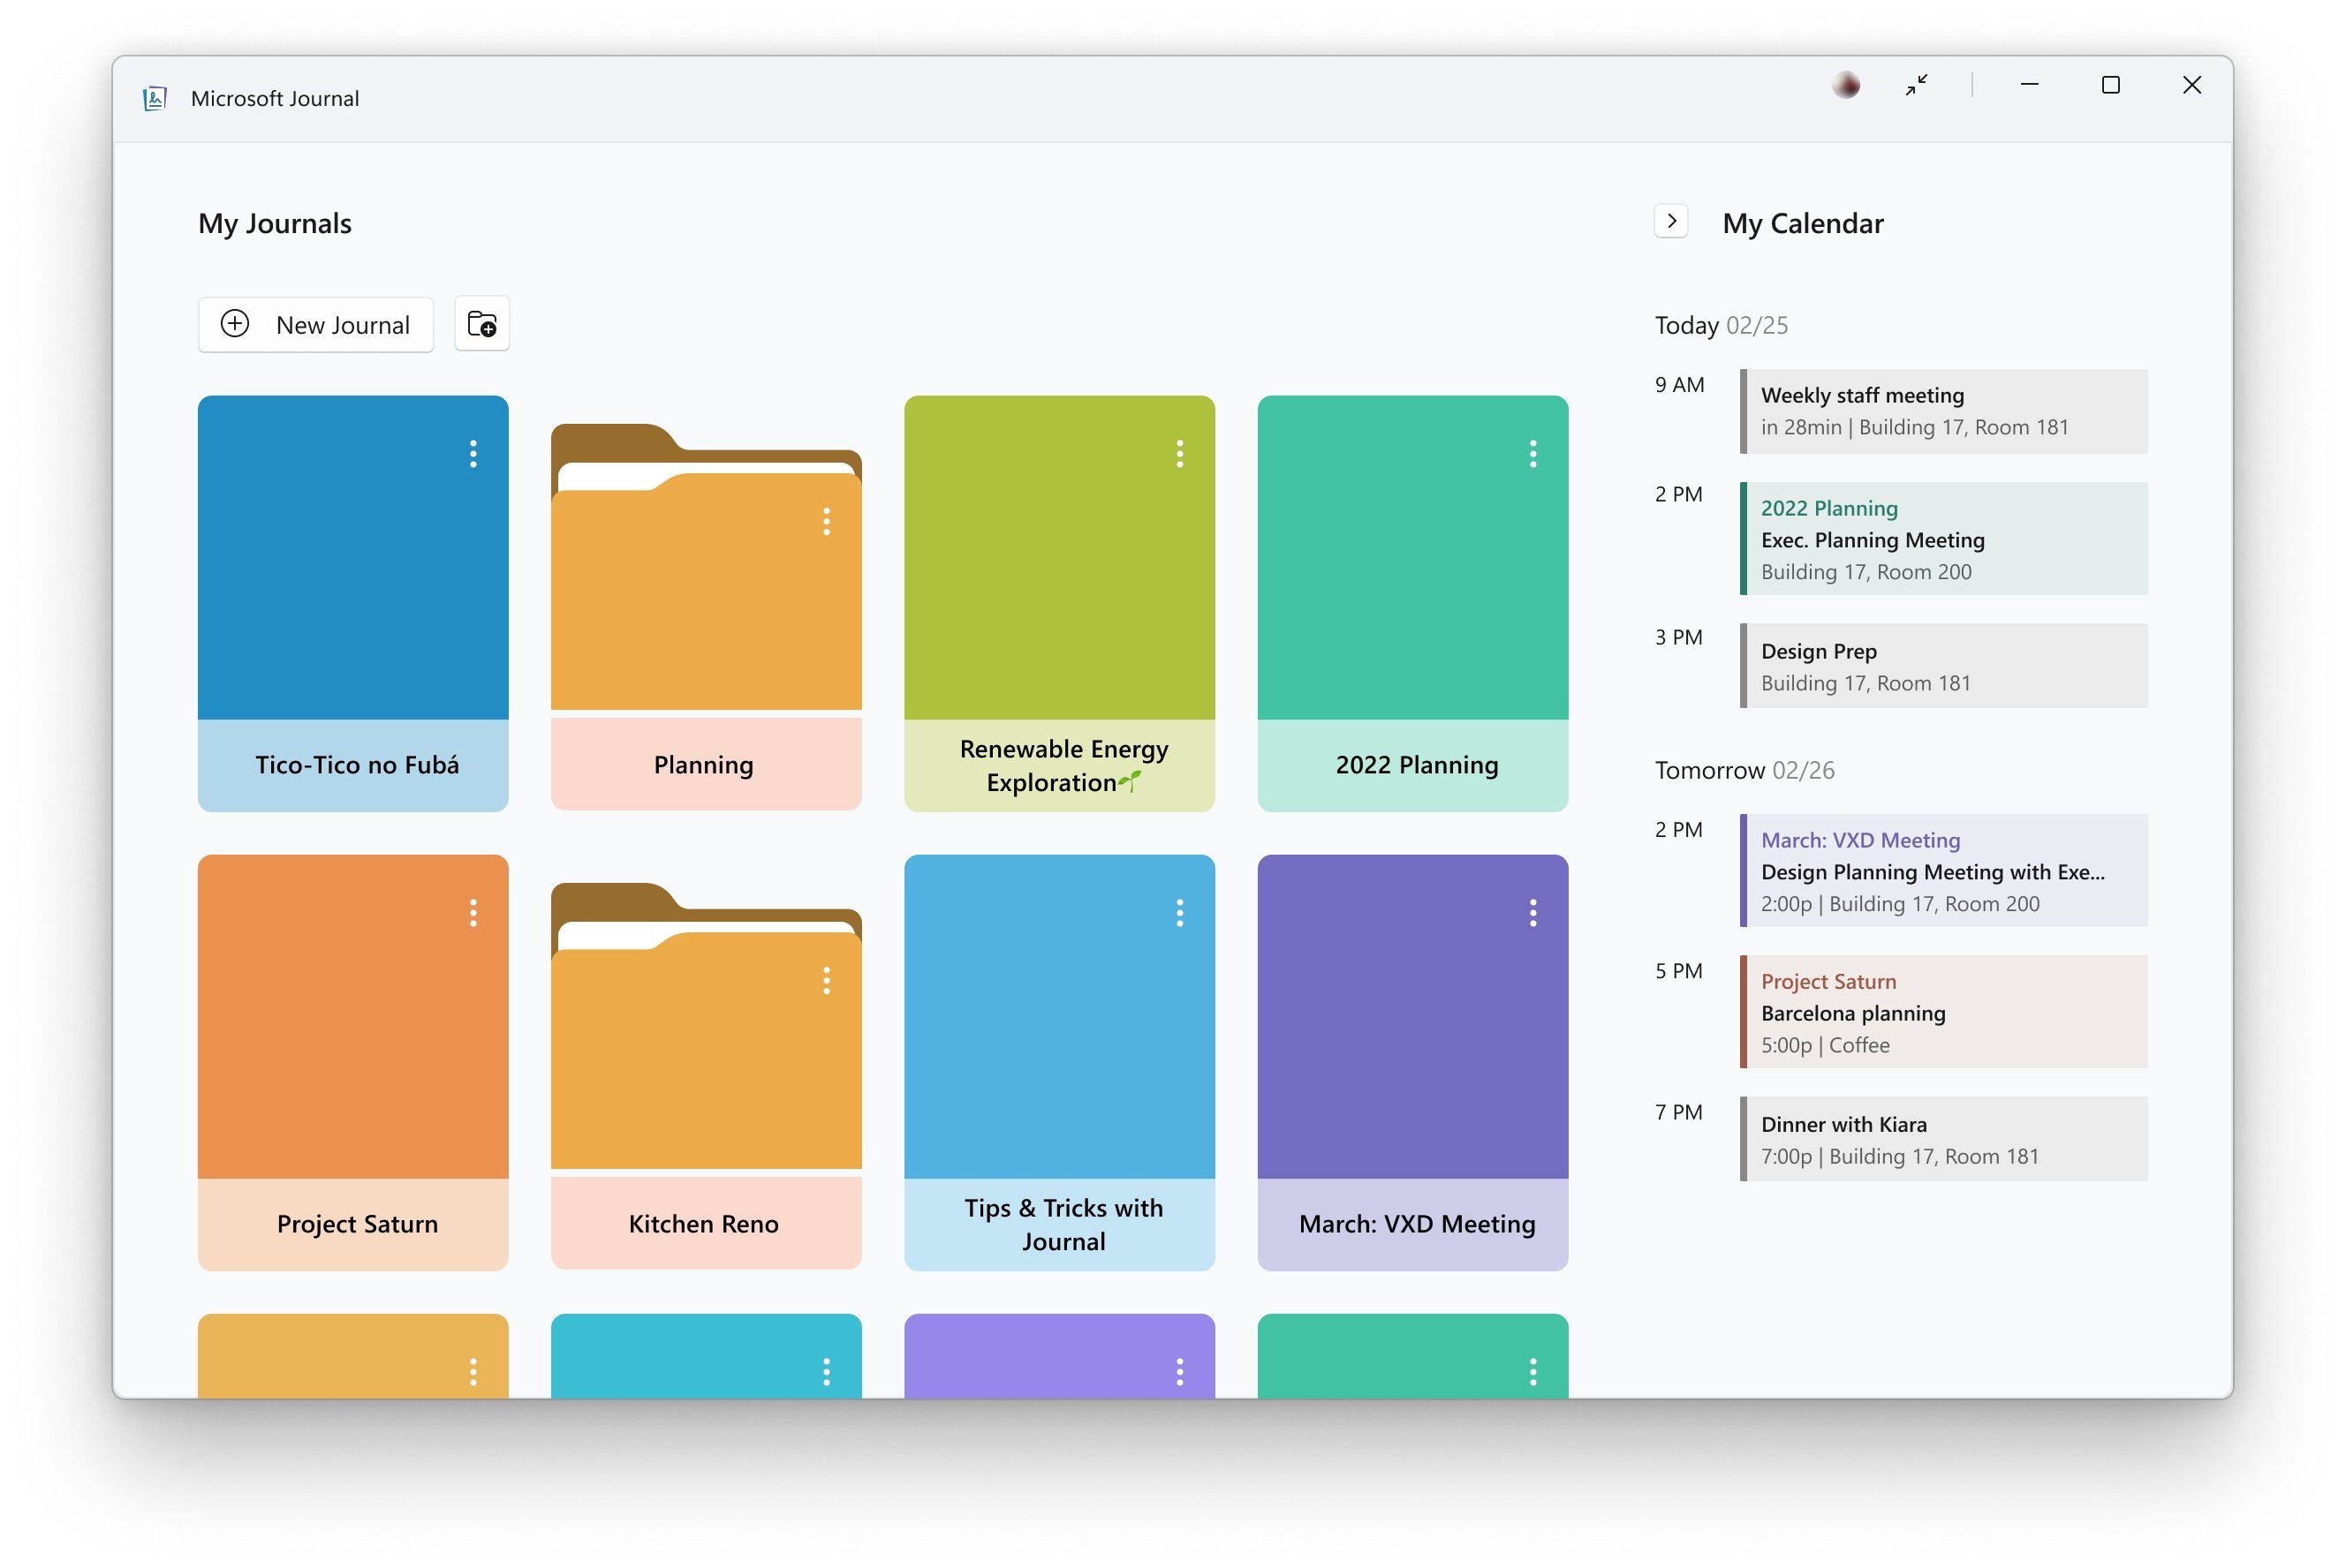Open options menu on Renewable Energy Exploration journal
The width and height of the screenshot is (2346, 1568).
pyautogui.click(x=1182, y=455)
